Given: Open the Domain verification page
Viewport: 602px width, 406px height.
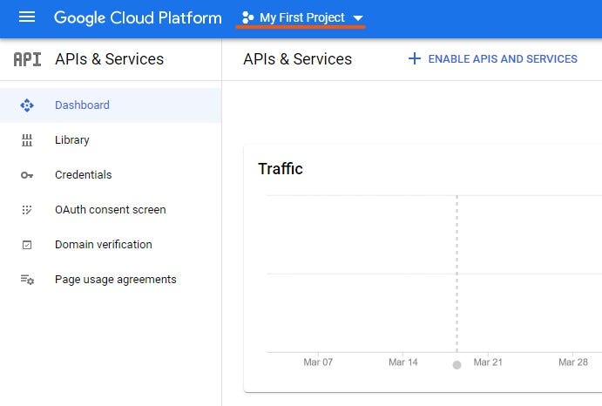Looking at the screenshot, I should (x=111, y=245).
